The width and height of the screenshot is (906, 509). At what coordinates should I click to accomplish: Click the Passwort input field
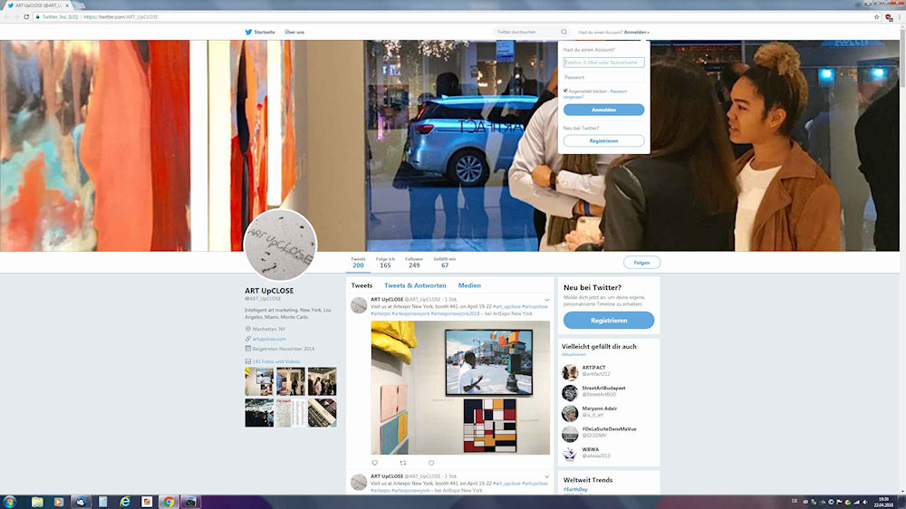(603, 77)
